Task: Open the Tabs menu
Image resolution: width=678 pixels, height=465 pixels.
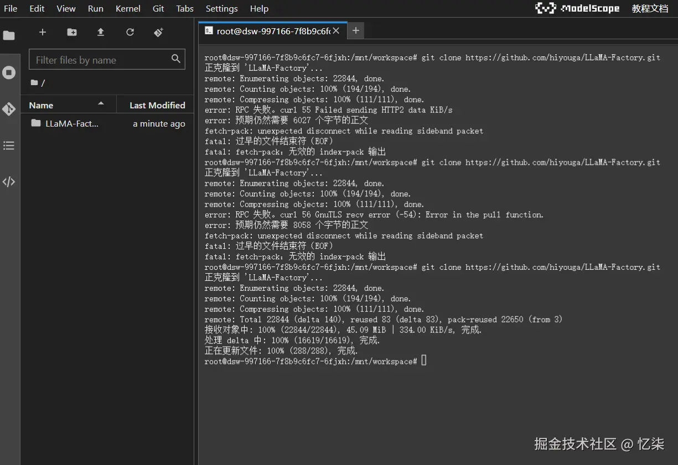Action: click(x=185, y=8)
